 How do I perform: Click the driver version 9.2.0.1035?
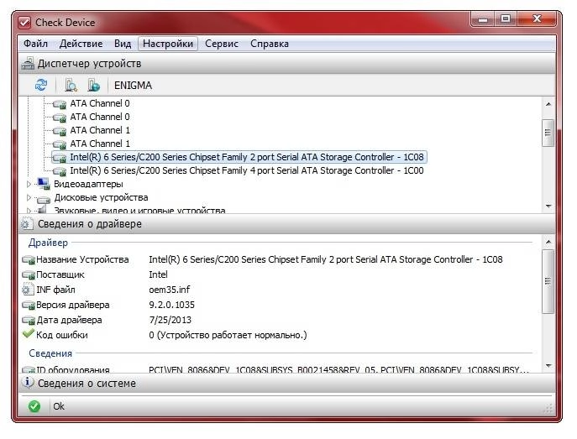(x=171, y=305)
